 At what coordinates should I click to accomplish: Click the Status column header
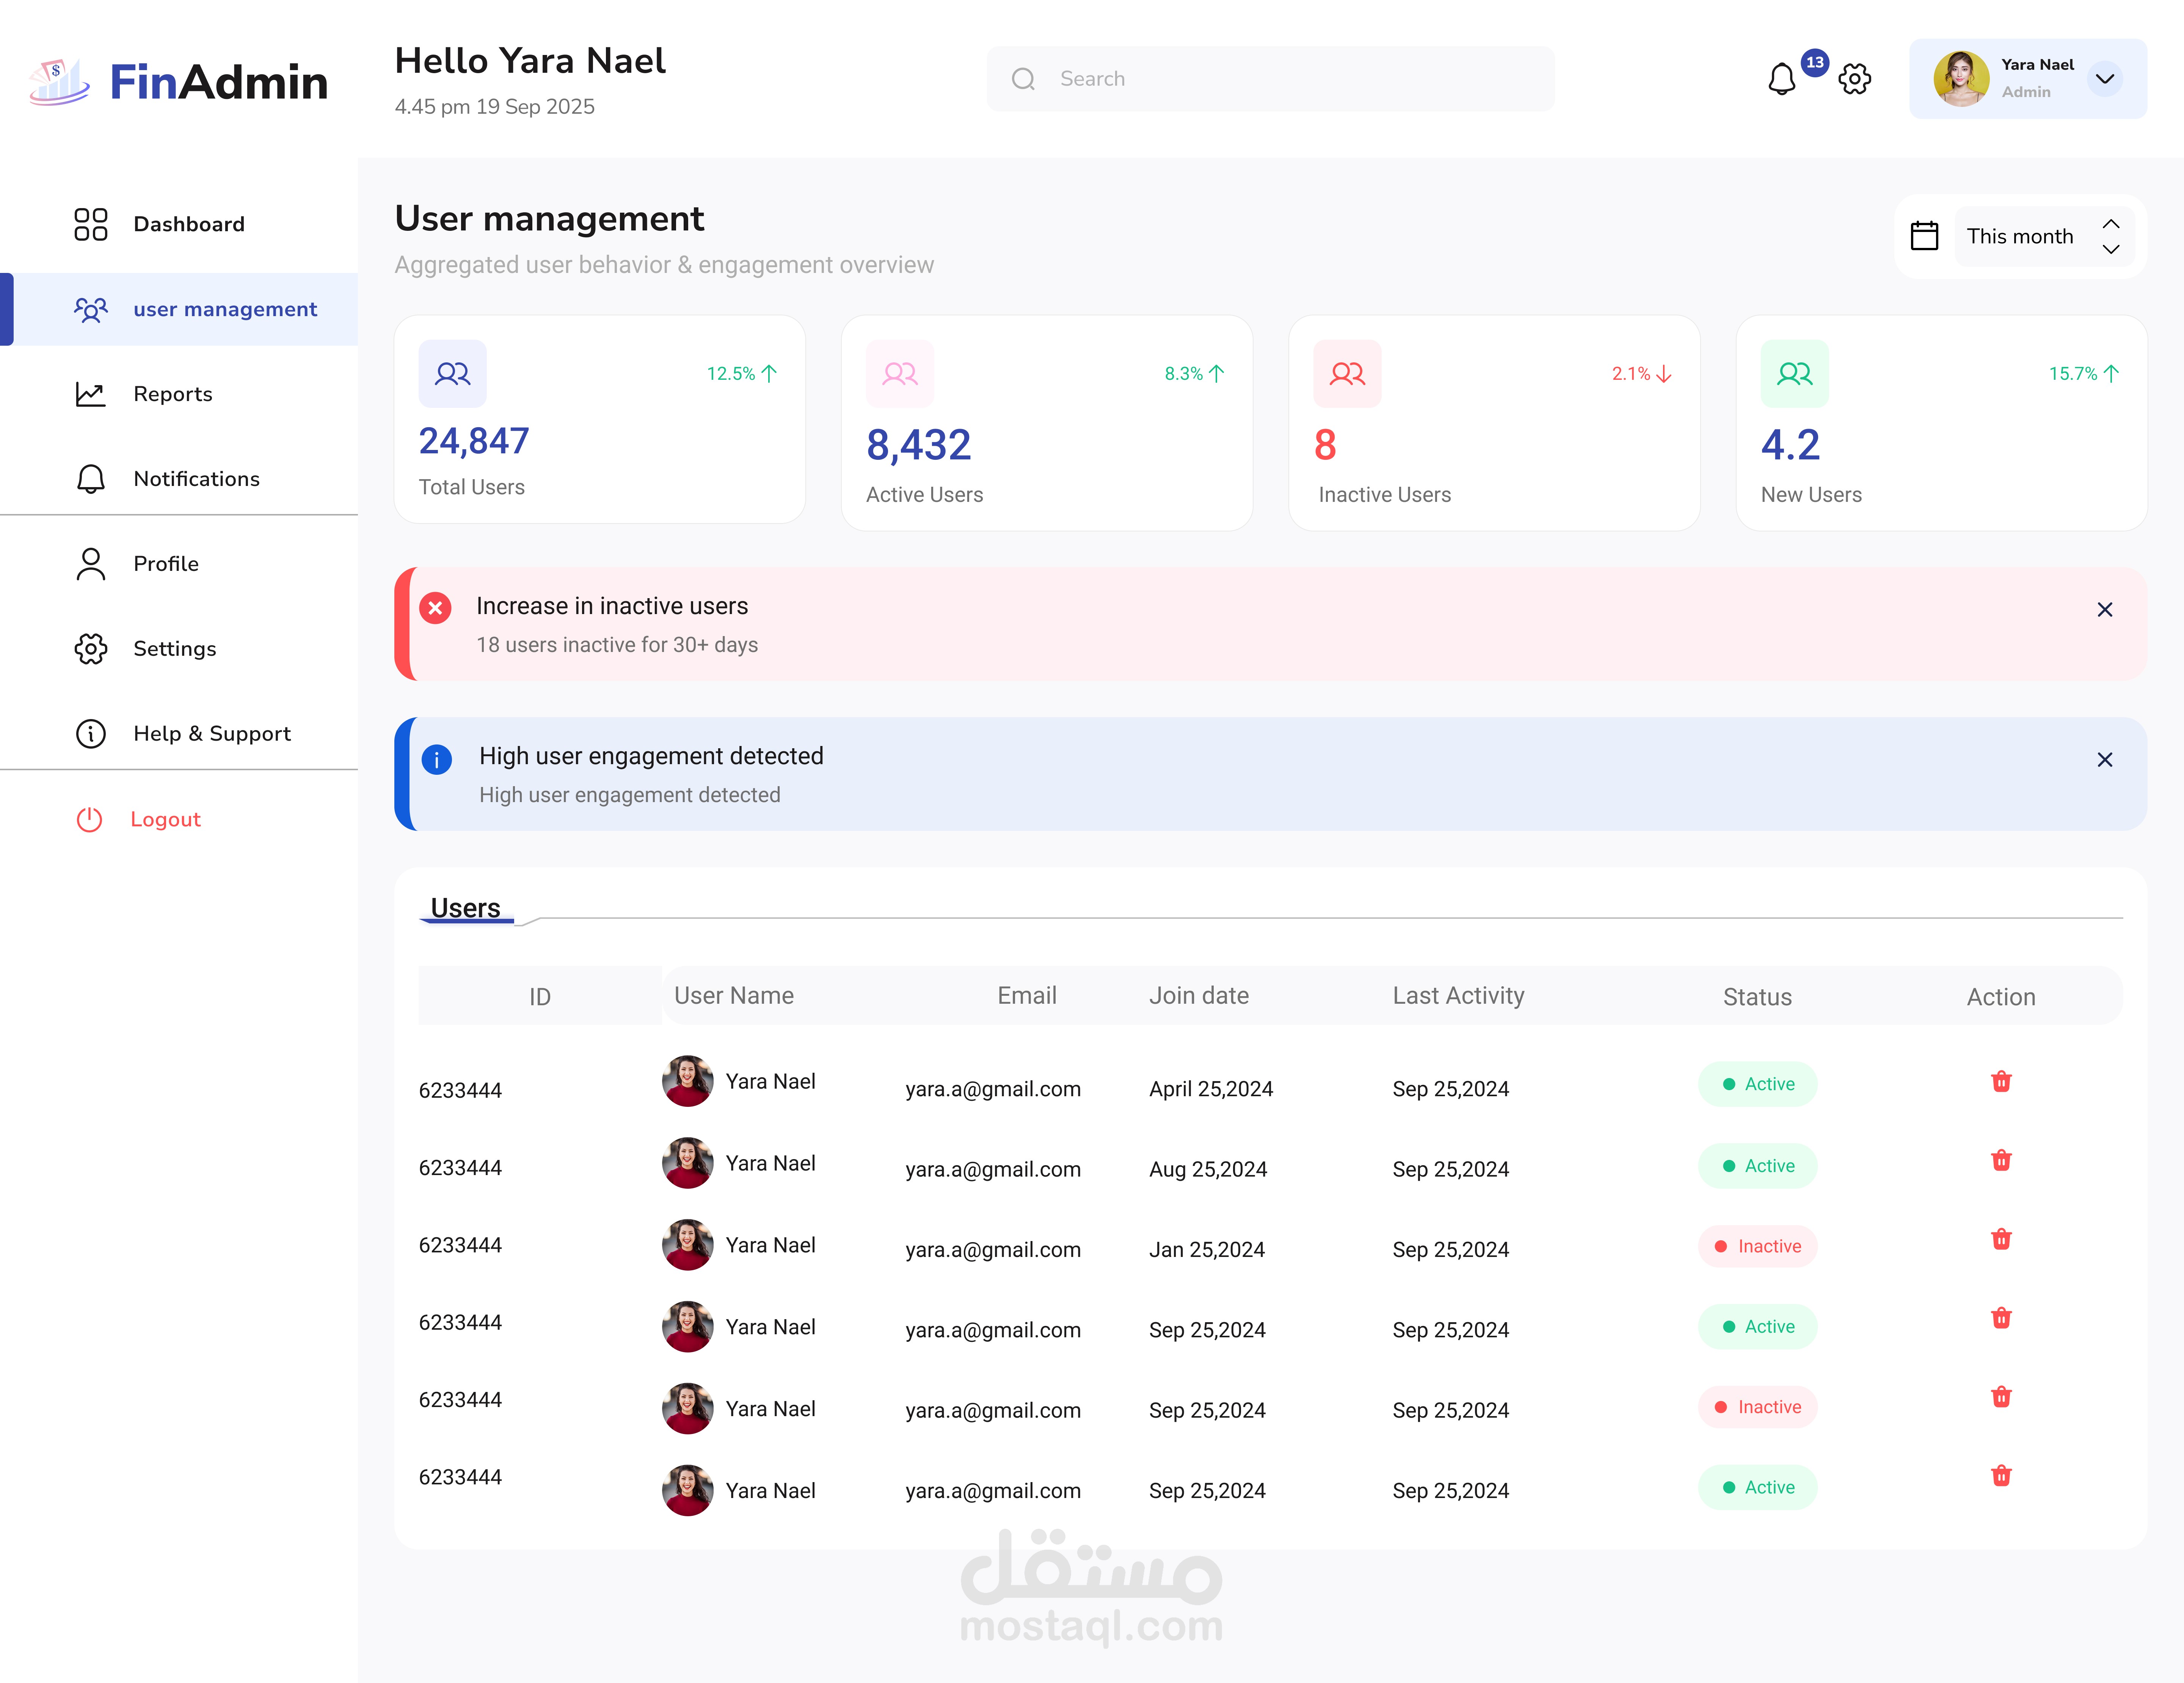pos(1757,997)
